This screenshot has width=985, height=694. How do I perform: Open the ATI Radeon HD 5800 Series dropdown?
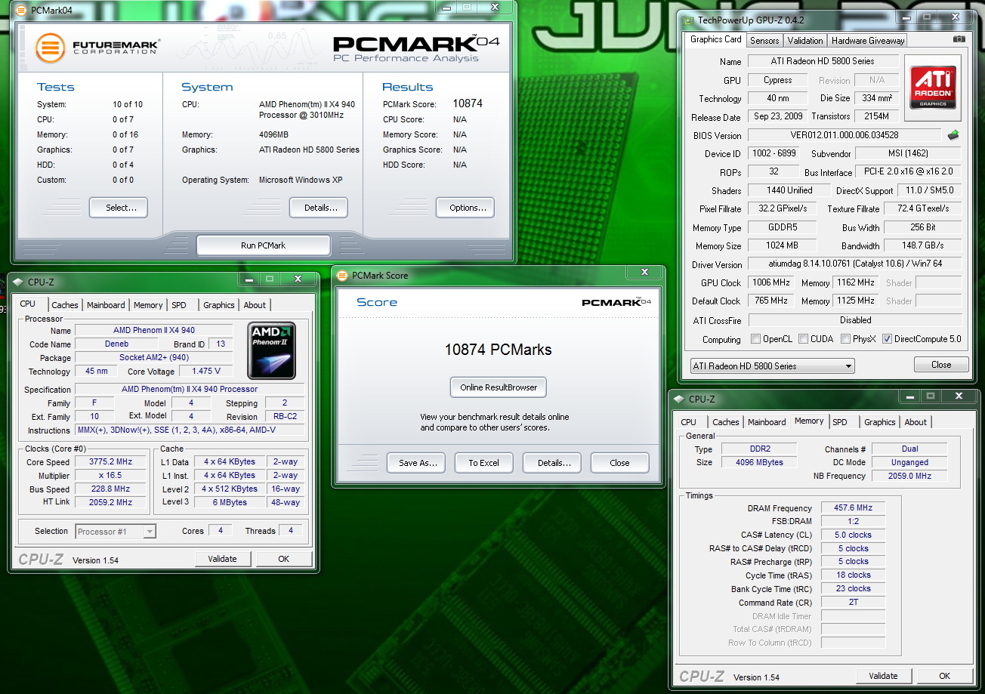pos(772,366)
